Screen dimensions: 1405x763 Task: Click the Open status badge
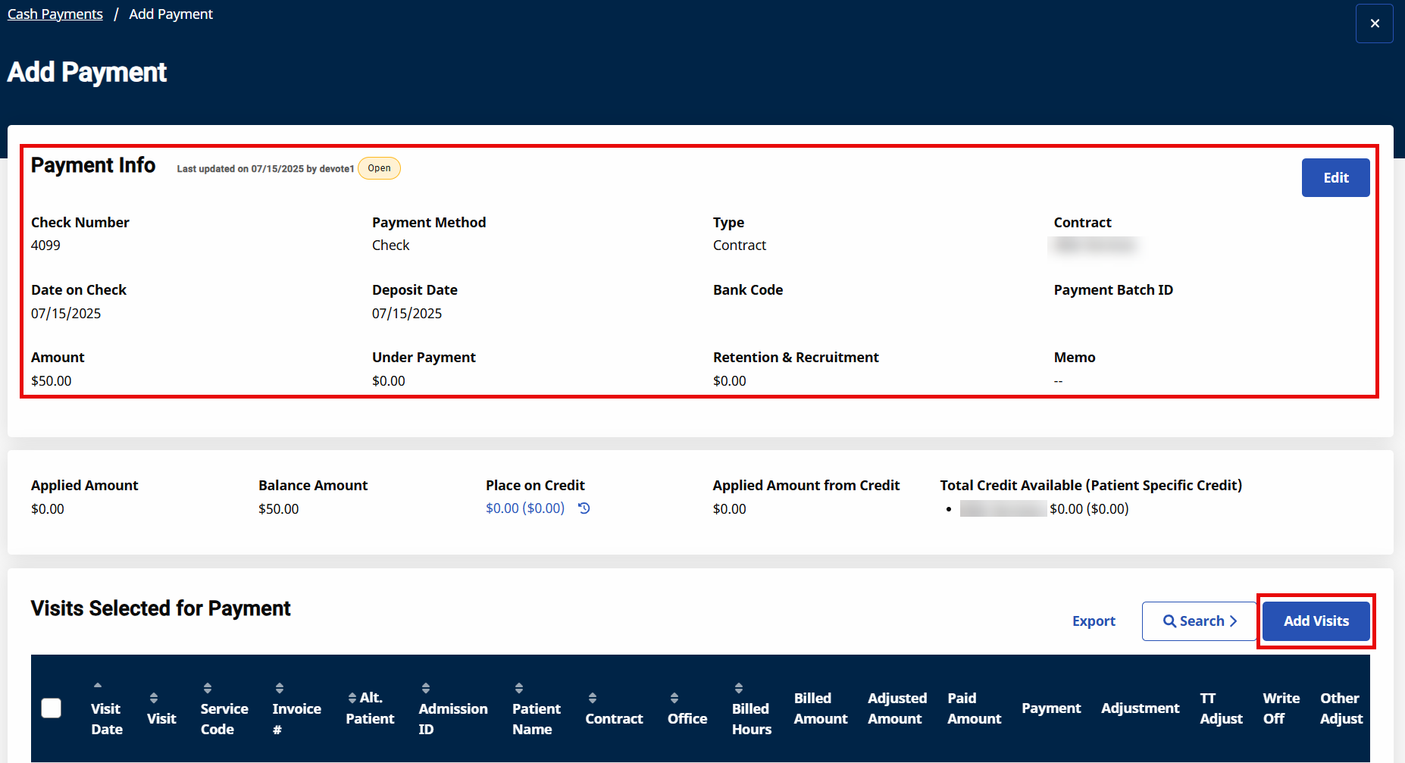click(x=379, y=168)
